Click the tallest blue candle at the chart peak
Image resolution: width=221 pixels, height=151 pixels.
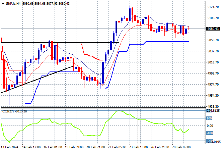point(130,13)
